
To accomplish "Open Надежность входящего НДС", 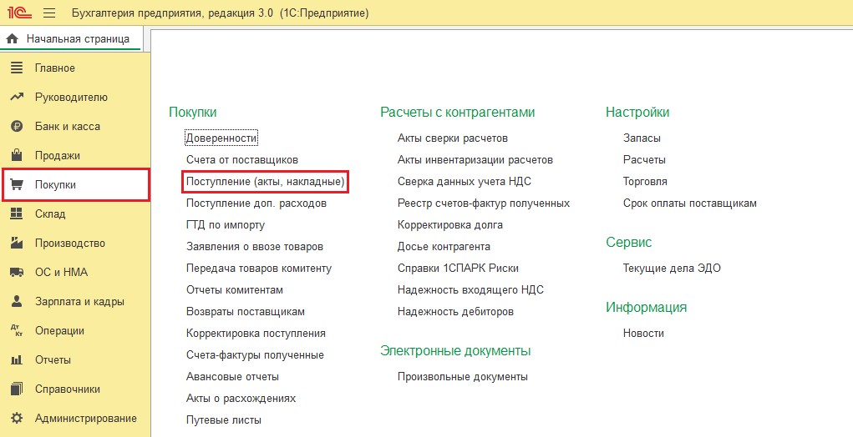I will tap(470, 290).
